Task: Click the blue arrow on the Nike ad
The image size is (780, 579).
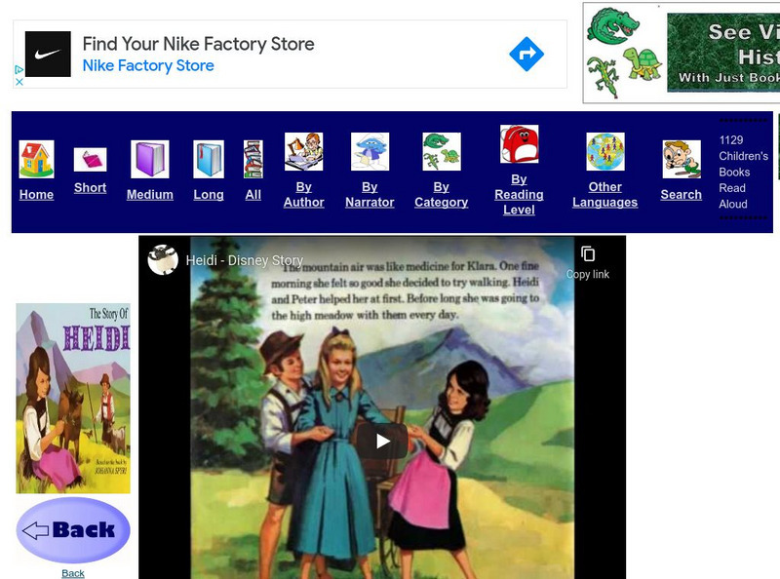Action: pos(526,54)
